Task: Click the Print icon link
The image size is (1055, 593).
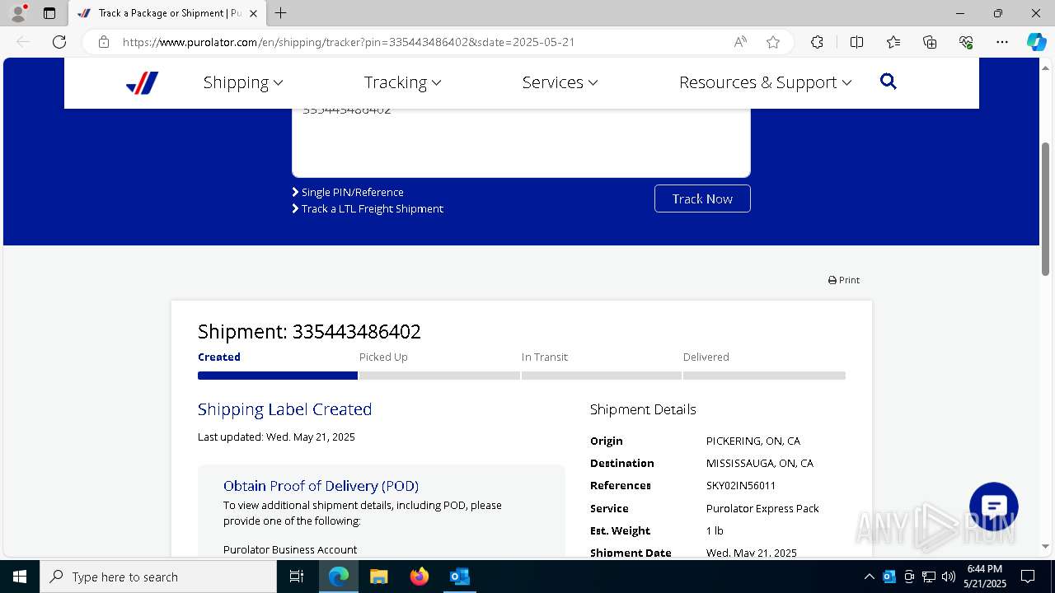Action: 843,280
